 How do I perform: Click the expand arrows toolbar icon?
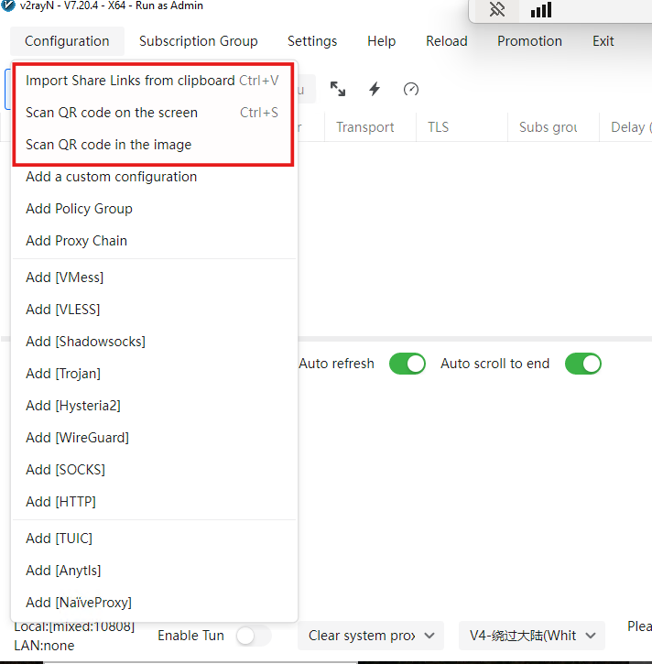click(338, 89)
